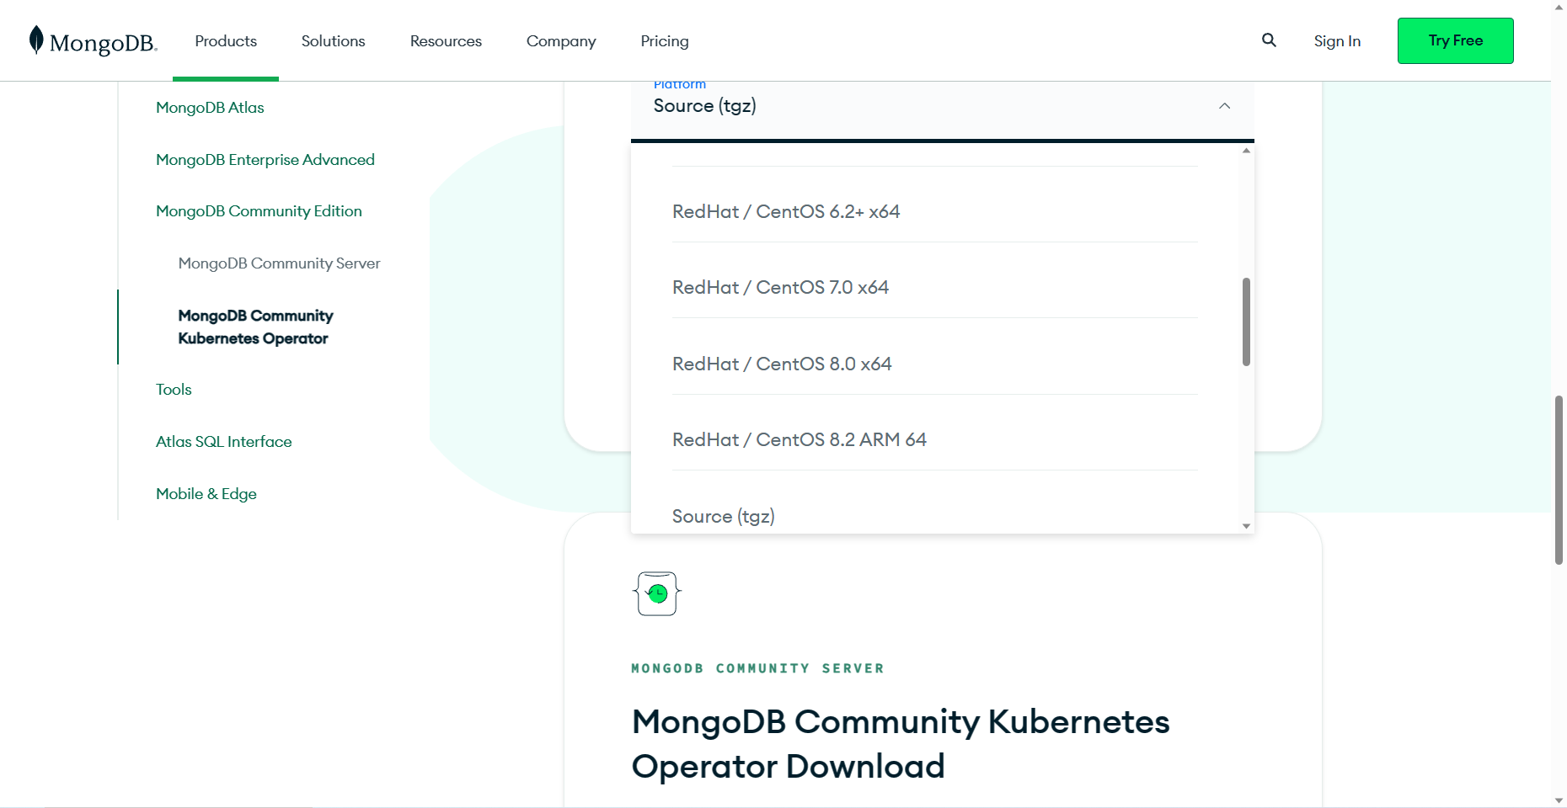Image resolution: width=1567 pixels, height=808 pixels.
Task: Click the MongoDB leaf logo
Action: coord(93,40)
